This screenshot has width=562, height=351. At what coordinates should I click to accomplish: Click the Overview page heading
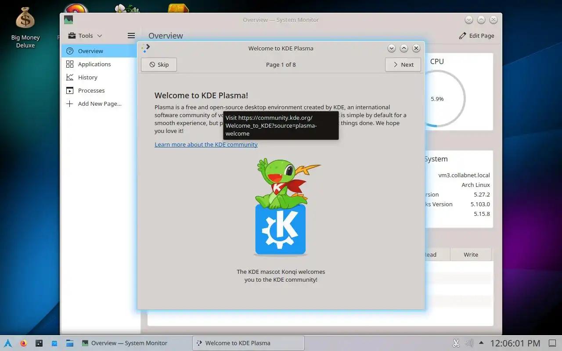tap(166, 36)
